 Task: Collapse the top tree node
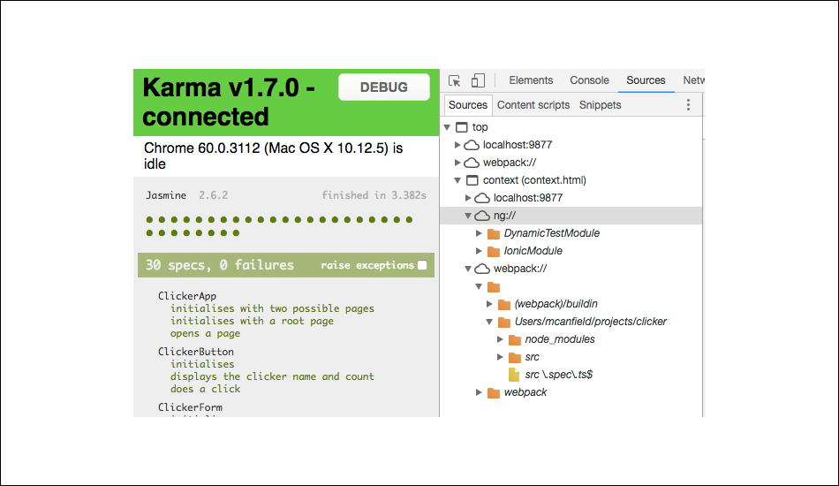click(x=448, y=127)
